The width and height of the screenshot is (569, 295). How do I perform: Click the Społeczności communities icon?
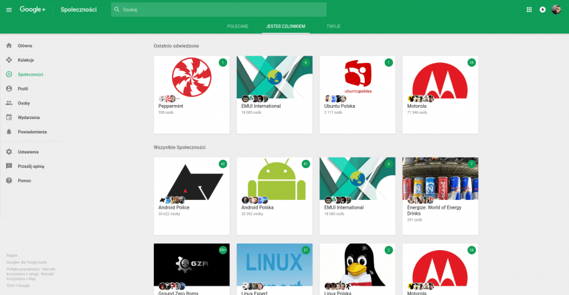[x=9, y=74]
